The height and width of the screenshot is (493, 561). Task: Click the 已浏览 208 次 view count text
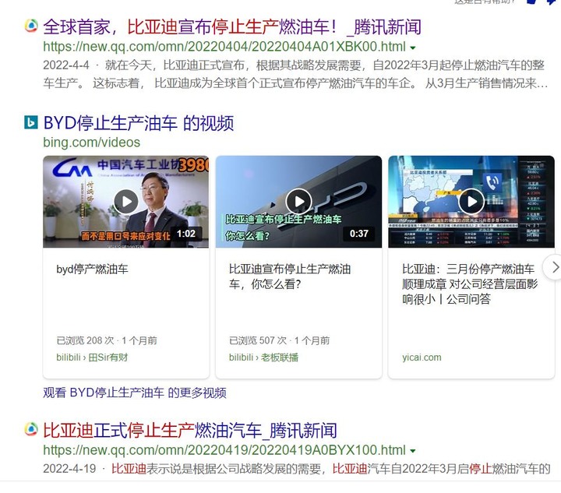point(85,340)
